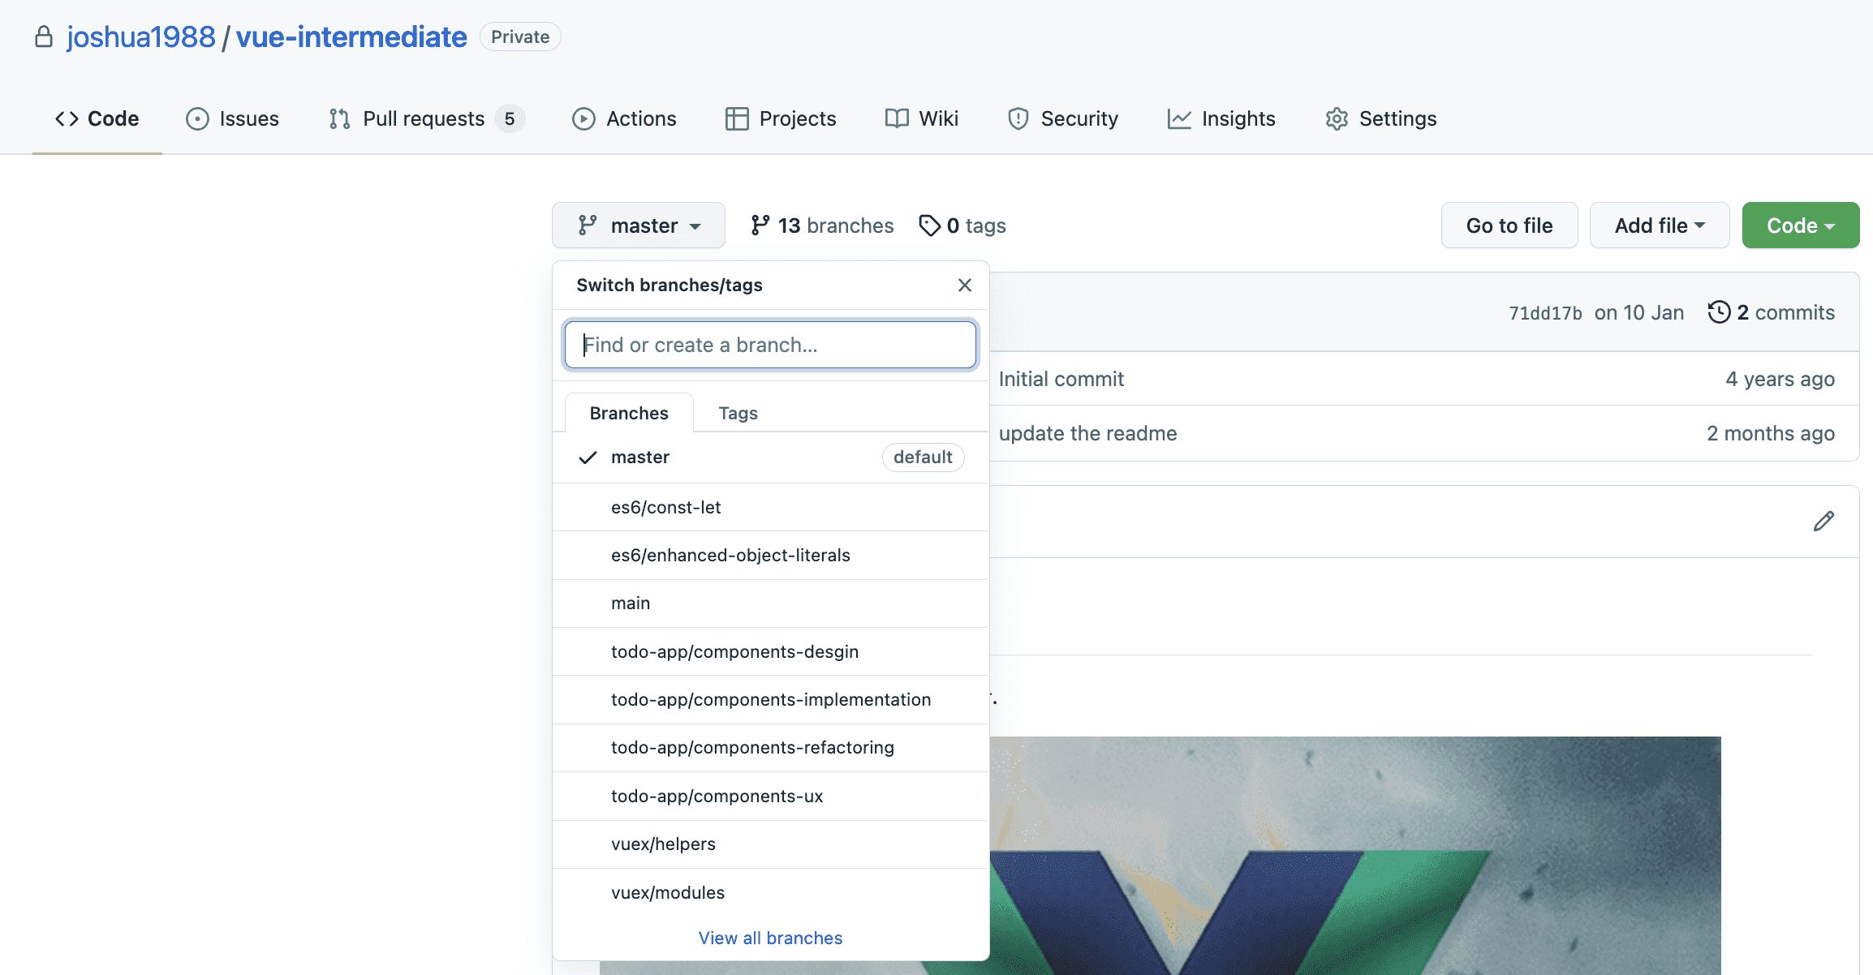Switch to the vuex/modules branch
The height and width of the screenshot is (975, 1873).
[667, 893]
